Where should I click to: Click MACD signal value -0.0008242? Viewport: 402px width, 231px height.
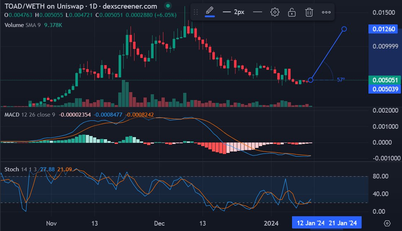[x=140, y=115]
